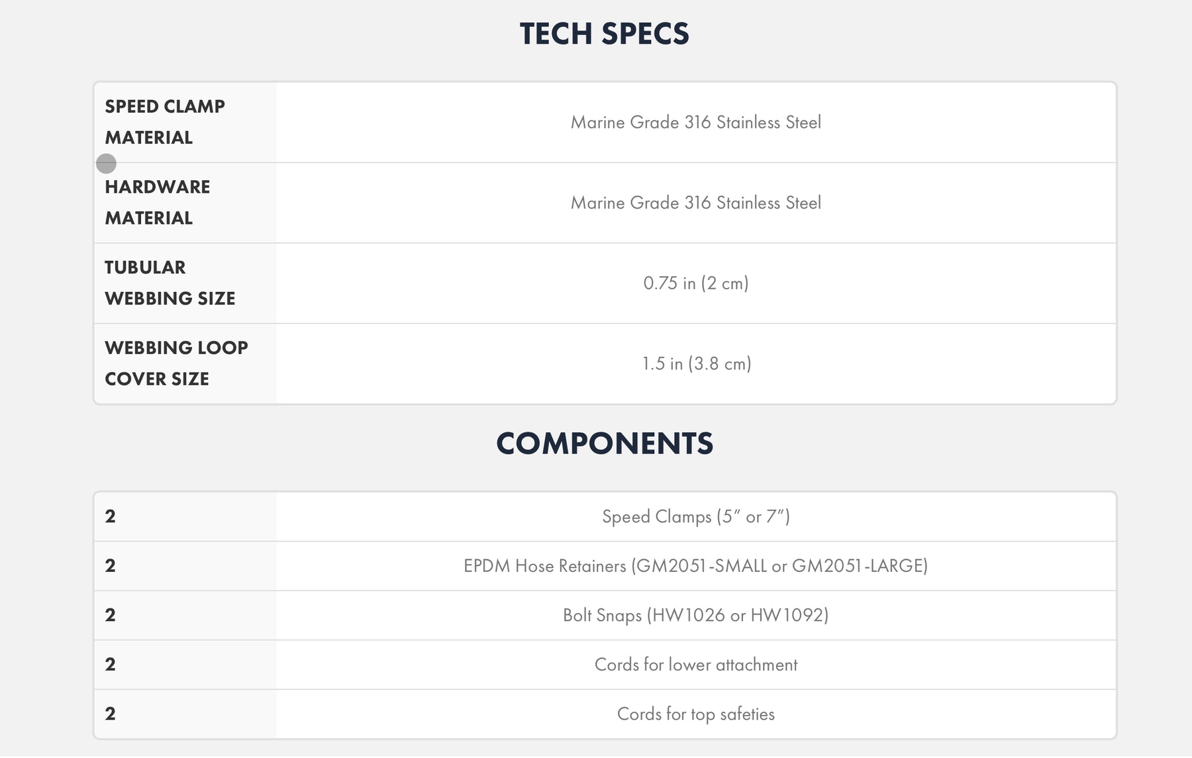Viewport: 1192px width, 758px height.
Task: Click the Bolt Snaps (HW1026 or HW1092) text
Action: tap(696, 615)
